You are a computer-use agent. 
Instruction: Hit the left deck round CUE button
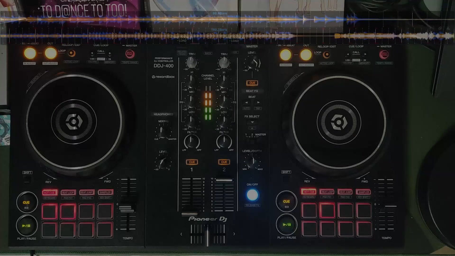click(x=27, y=202)
